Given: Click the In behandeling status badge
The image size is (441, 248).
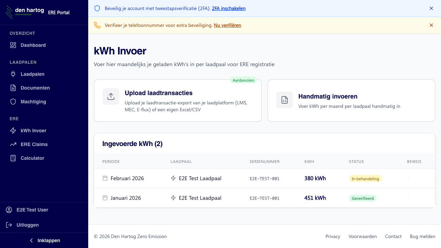Looking at the screenshot, I should point(365,178).
